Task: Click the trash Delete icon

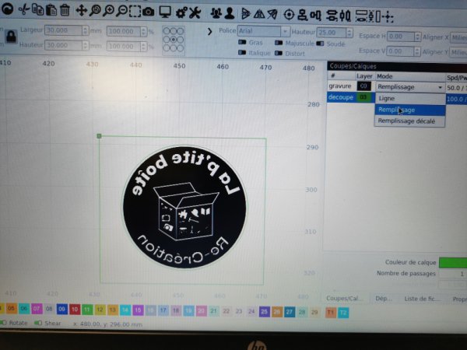Action: [x=65, y=11]
